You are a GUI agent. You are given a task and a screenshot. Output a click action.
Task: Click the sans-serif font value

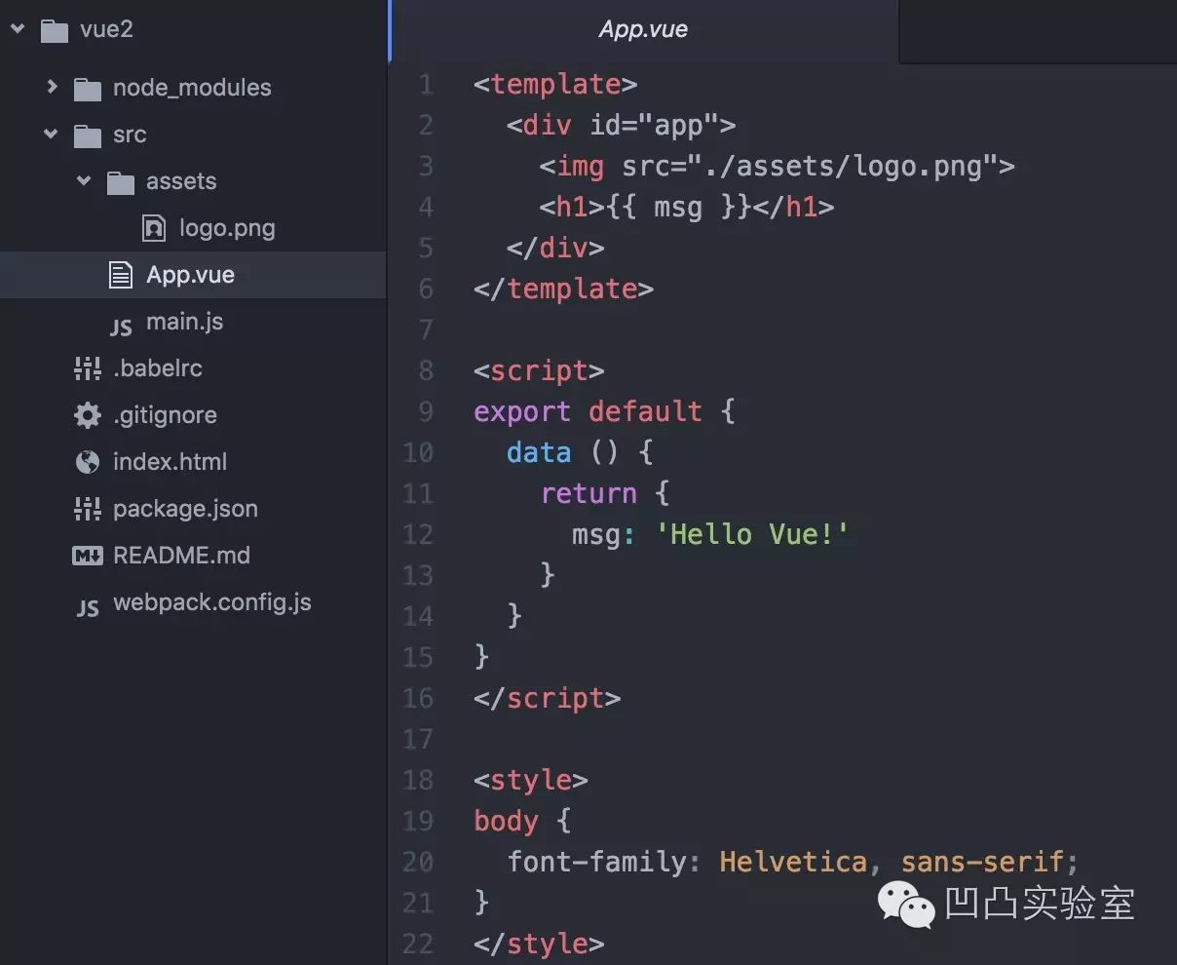pos(982,863)
